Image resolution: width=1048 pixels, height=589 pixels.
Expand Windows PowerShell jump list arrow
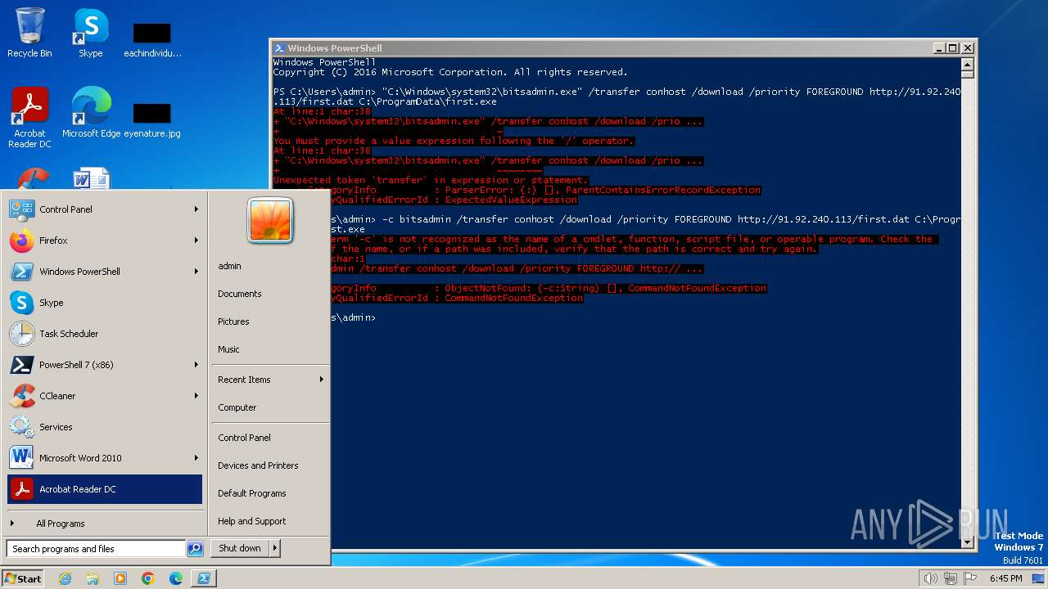(x=196, y=272)
